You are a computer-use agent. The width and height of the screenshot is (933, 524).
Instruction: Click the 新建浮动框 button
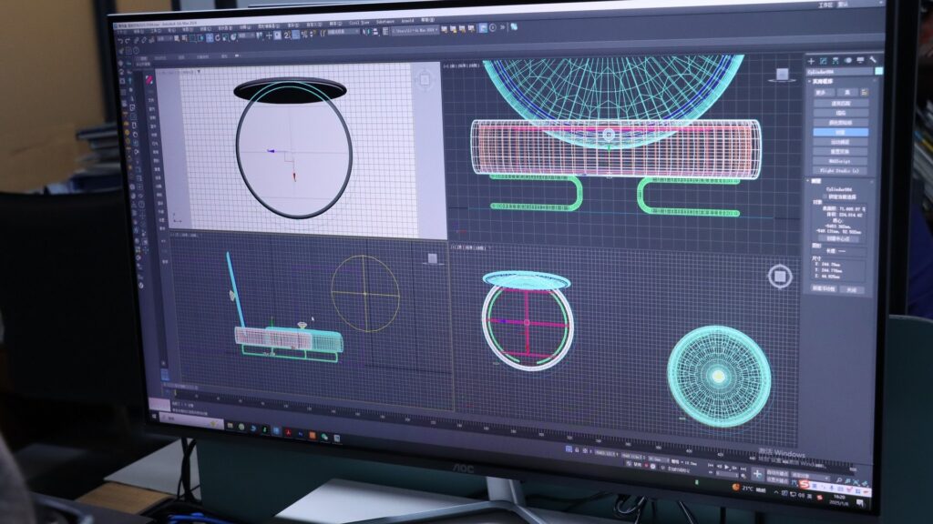824,288
